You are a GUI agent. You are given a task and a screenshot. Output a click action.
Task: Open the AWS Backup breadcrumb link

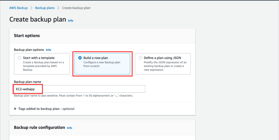pyautogui.click(x=18, y=8)
